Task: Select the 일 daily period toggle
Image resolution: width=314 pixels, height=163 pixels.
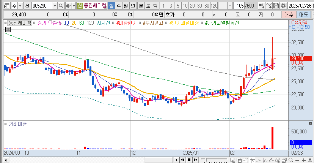Action: (x=111, y=6)
